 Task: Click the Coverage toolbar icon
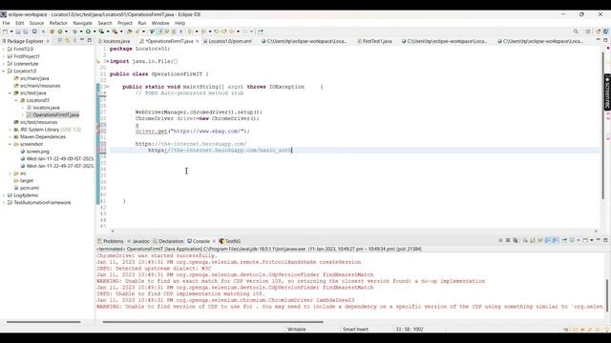pos(101,31)
